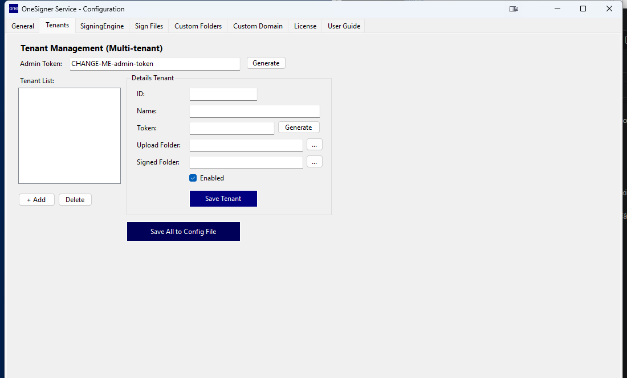This screenshot has width=627, height=378.
Task: Click the Upload Folder path field
Action: pos(246,146)
